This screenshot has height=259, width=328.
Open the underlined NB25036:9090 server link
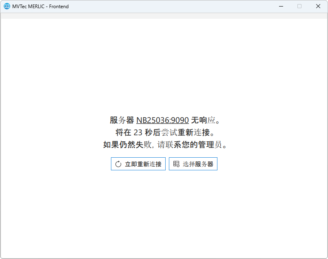pyautogui.click(x=162, y=121)
